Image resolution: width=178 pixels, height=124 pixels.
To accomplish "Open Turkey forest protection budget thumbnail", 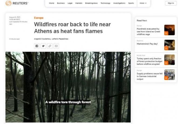I will [169, 60].
